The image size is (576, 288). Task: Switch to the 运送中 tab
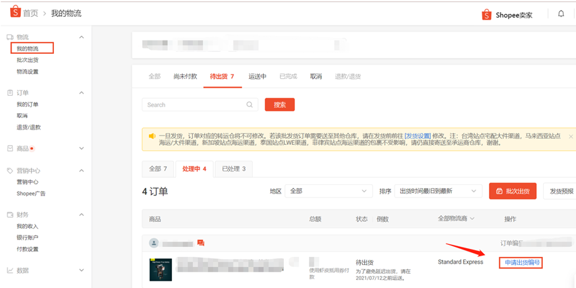pos(258,76)
